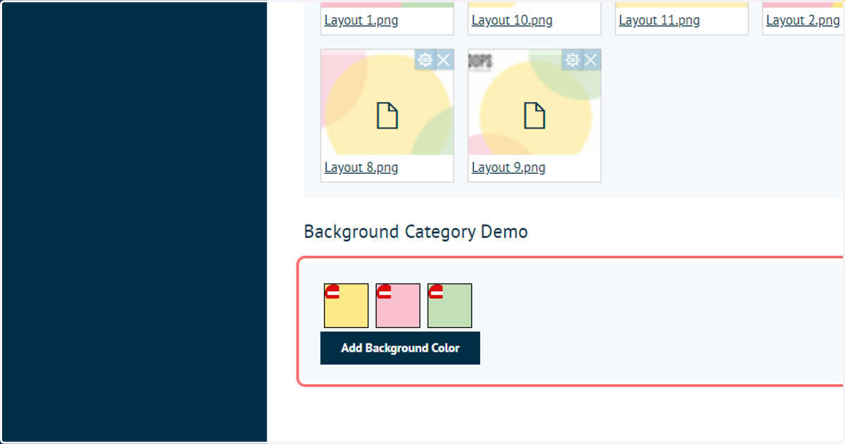The height and width of the screenshot is (444, 845).
Task: Open the Layout 2.png link
Action: (x=803, y=20)
